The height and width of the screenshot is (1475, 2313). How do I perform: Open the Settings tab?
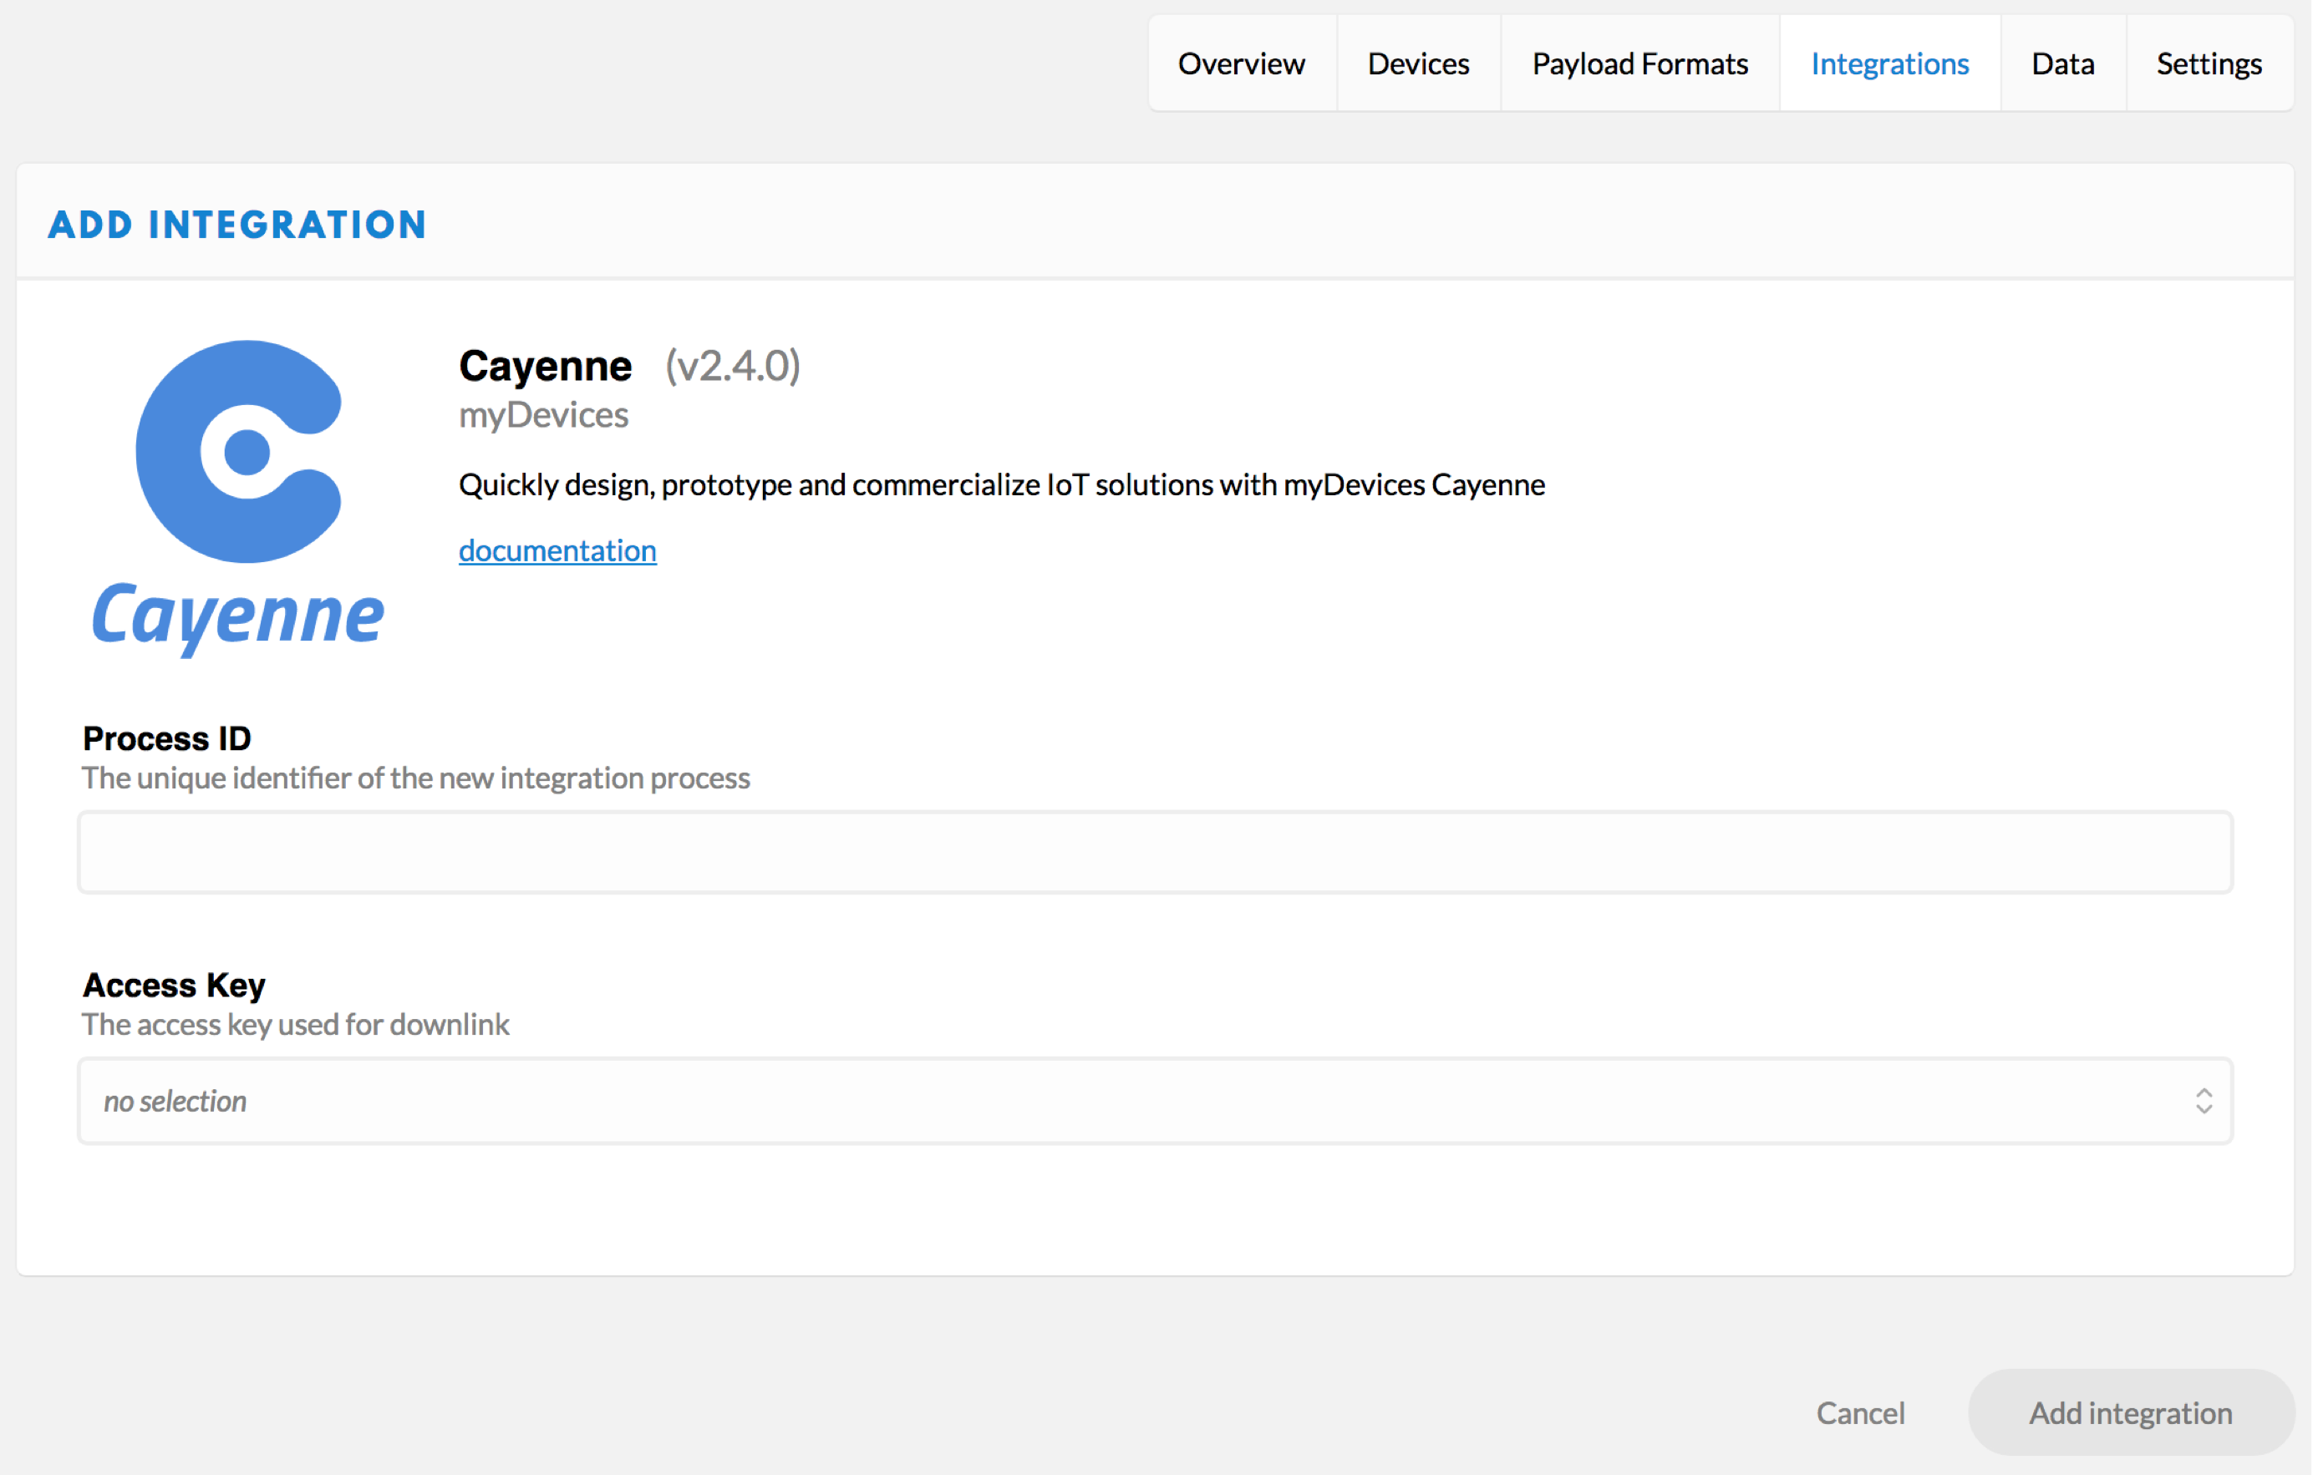click(2209, 63)
